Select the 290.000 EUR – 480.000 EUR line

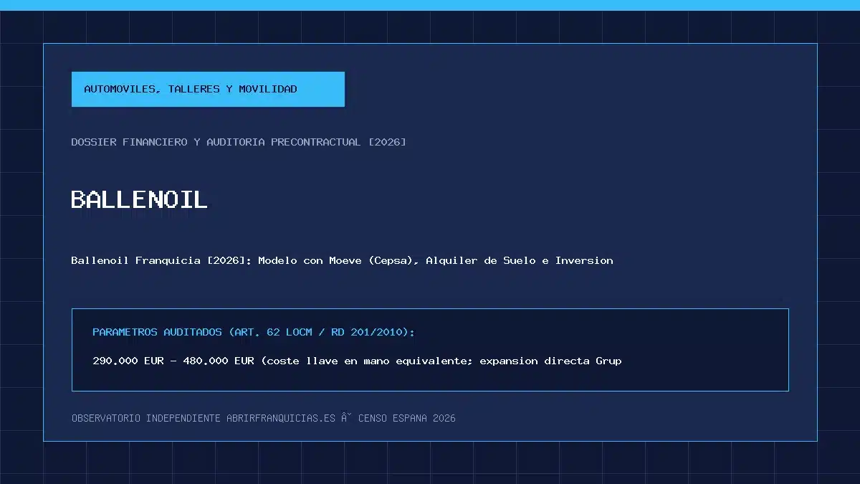coord(357,361)
